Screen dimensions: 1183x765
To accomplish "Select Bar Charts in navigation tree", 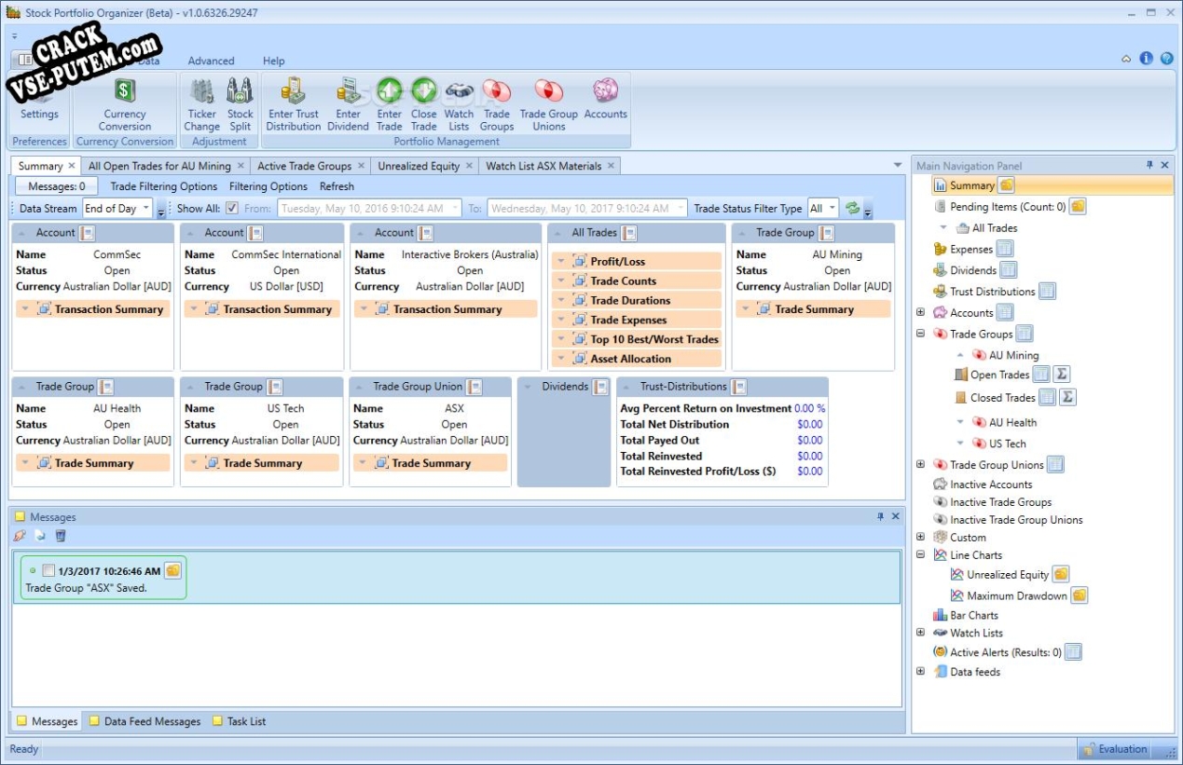I will pos(974,615).
